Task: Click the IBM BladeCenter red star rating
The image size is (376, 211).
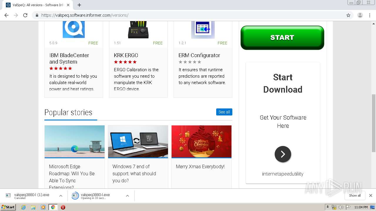Action: click(x=61, y=68)
